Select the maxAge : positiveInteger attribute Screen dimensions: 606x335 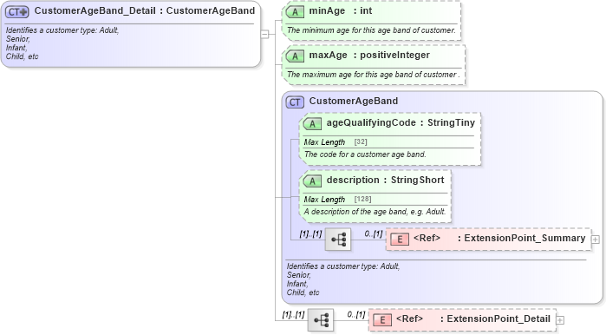[x=369, y=55]
